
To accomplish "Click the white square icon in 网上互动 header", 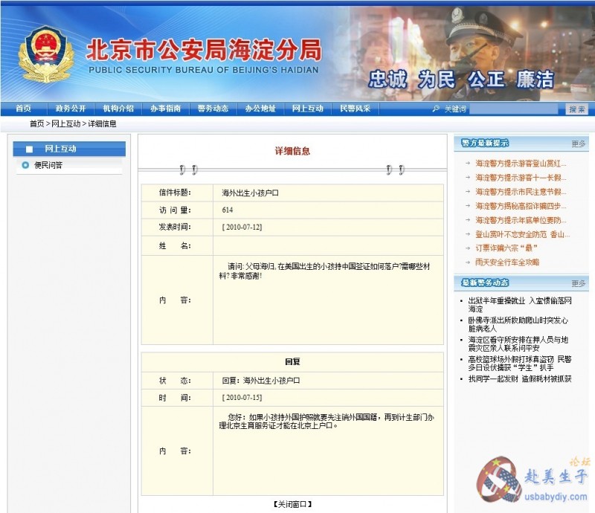I will pyautogui.click(x=30, y=149).
